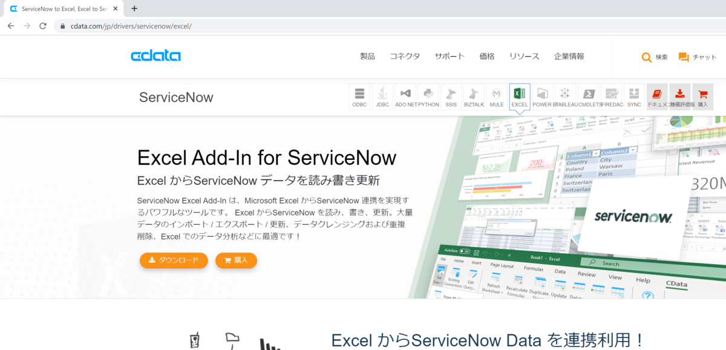Select the JDBC driver icon
This screenshot has height=350, width=726.
(382, 96)
